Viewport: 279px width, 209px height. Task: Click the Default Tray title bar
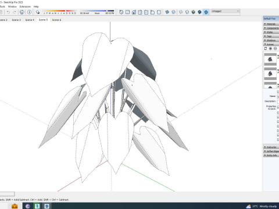[x=271, y=19]
